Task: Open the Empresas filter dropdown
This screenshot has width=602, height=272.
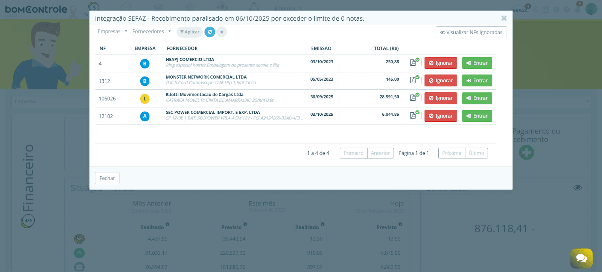Action: [x=112, y=32]
